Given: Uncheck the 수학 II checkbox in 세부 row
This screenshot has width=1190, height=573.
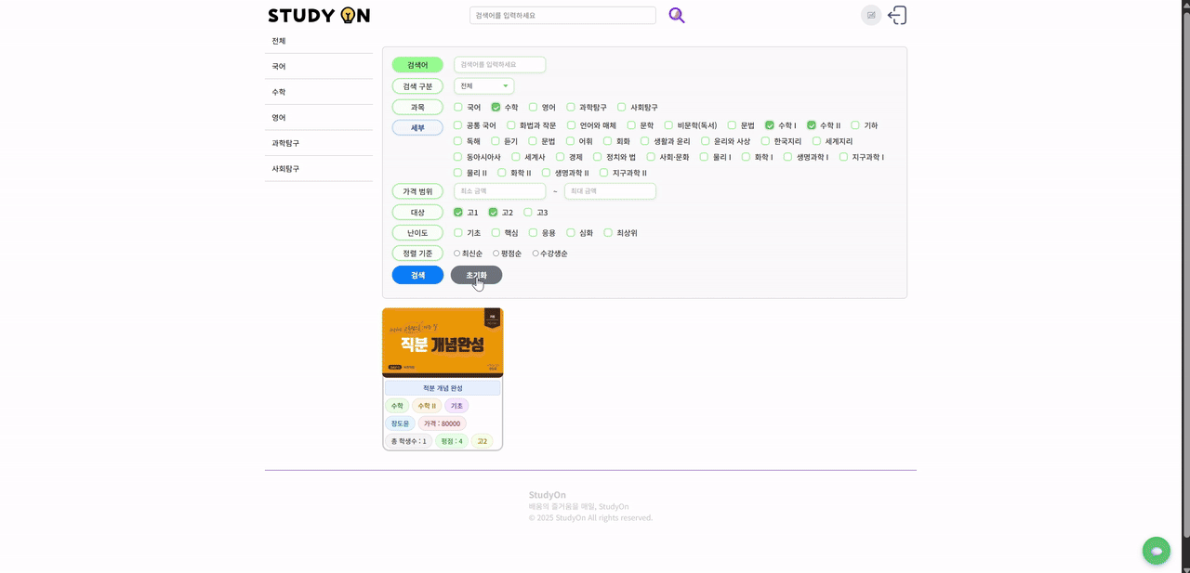Looking at the screenshot, I should pyautogui.click(x=812, y=124).
